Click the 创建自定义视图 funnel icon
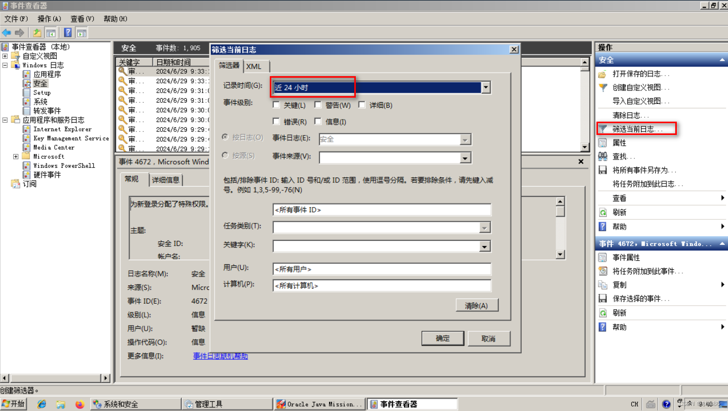This screenshot has width=728, height=411. coord(603,87)
